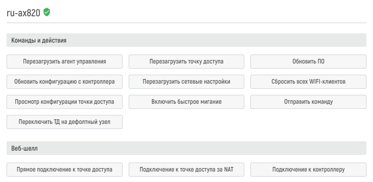Click the words Веб-шелл in header
This screenshot has width=373, height=182.
point(24,148)
